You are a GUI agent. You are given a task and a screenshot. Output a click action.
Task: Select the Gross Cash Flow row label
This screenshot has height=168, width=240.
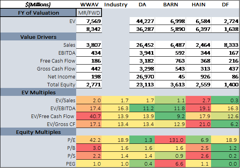[x=56, y=69]
